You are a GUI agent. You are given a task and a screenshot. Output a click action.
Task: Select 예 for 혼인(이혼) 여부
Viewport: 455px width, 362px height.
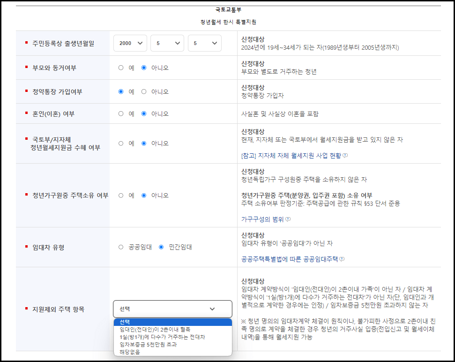[x=120, y=113]
